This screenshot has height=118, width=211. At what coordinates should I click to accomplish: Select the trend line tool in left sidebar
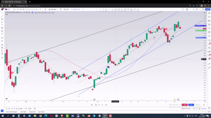click(x=2, y=16)
